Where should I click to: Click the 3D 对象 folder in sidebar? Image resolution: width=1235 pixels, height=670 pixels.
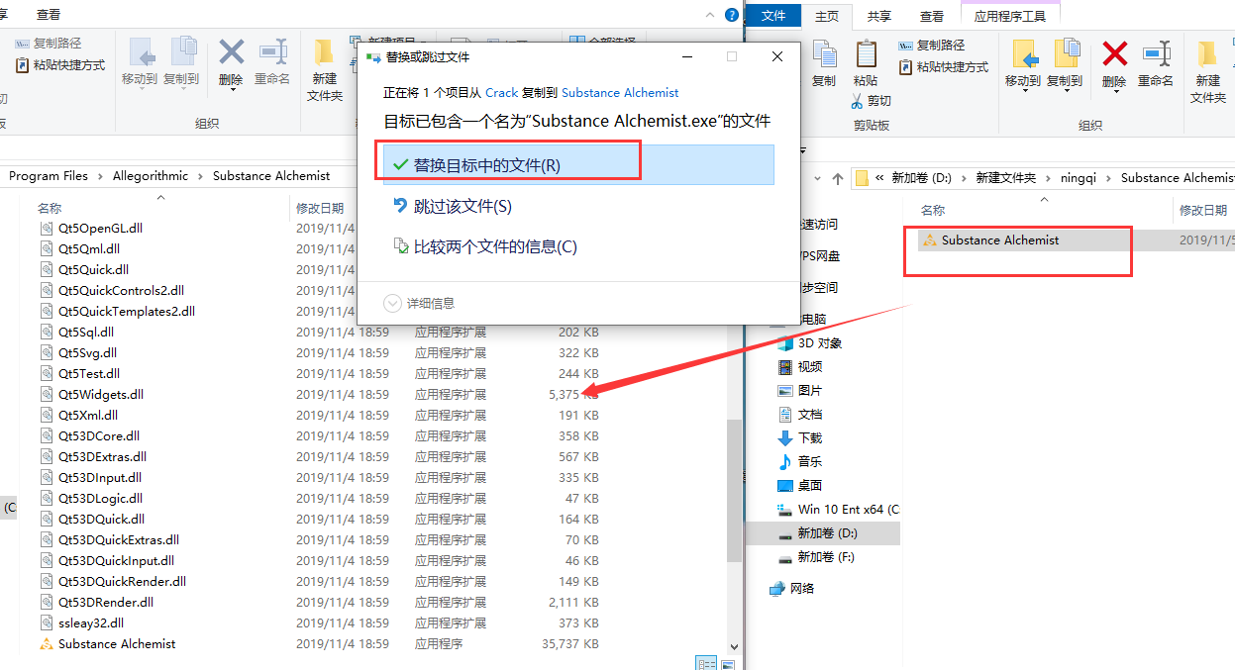point(819,343)
